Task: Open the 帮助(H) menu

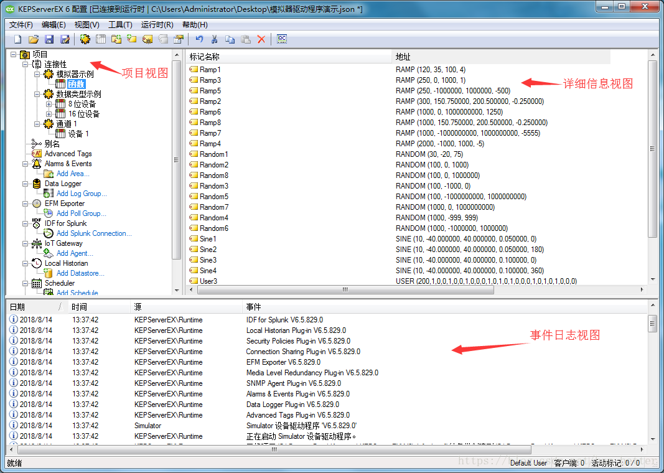Action: [195, 24]
